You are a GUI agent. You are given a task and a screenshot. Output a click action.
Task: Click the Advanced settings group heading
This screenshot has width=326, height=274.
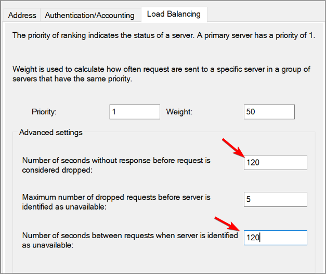tap(51, 133)
